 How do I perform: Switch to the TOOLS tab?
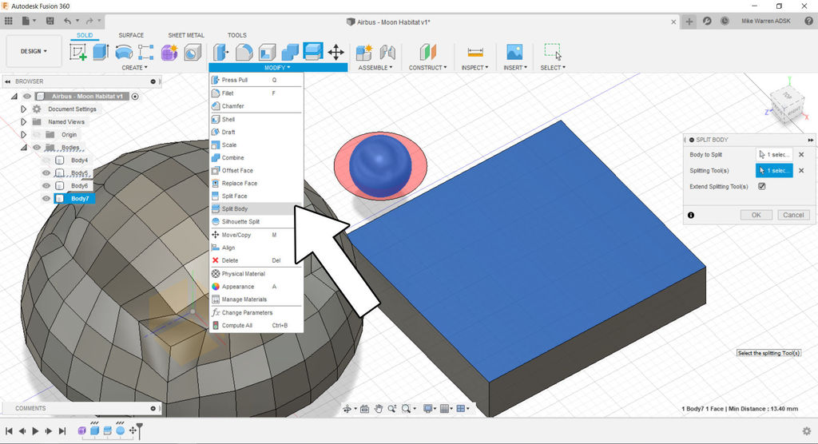pos(236,35)
